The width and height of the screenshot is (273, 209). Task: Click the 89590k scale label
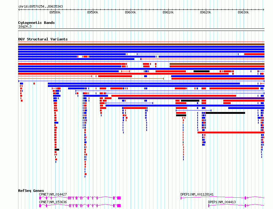(x=93, y=12)
